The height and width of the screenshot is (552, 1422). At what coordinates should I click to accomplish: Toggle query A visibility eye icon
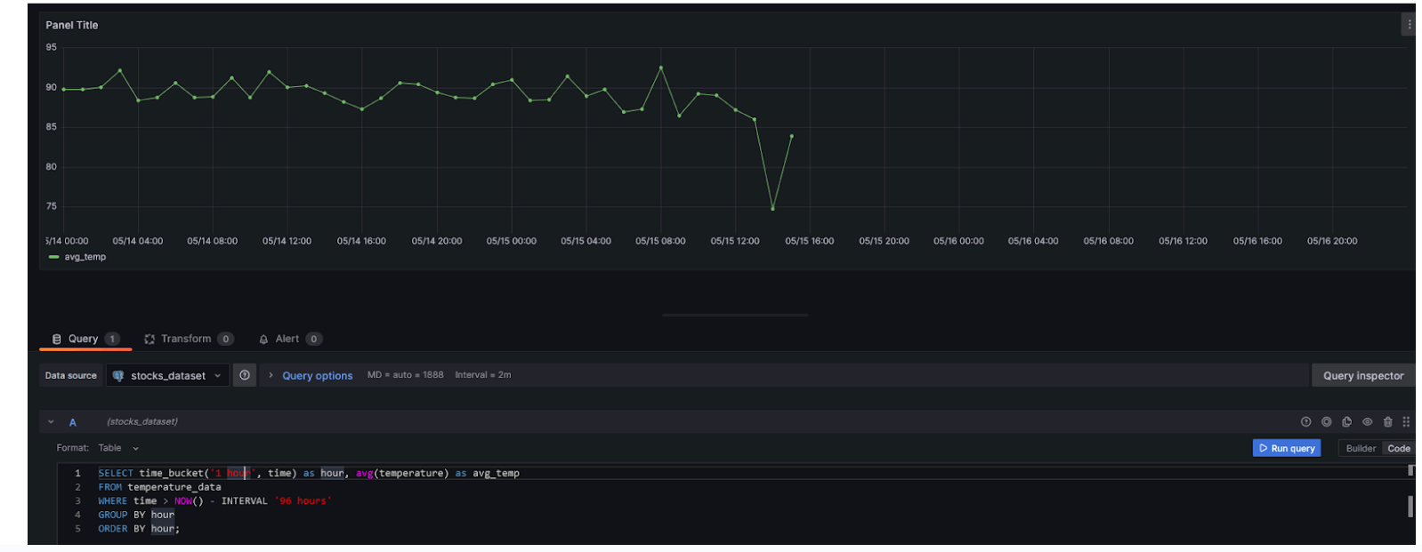[1367, 422]
